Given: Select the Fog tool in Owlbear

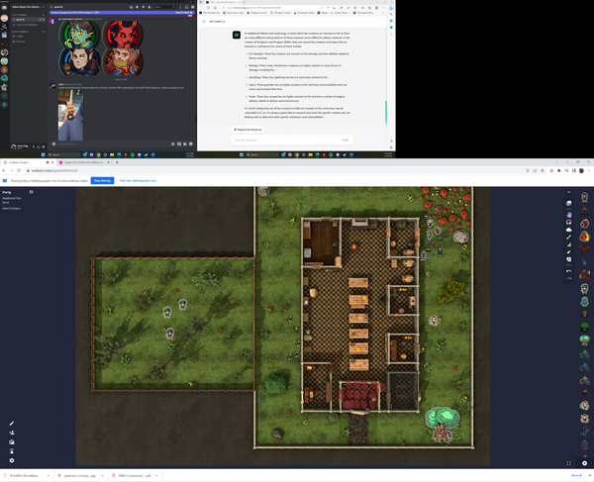Looking at the screenshot, I should (569, 230).
